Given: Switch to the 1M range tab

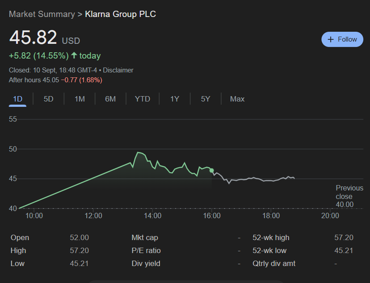Looking at the screenshot, I should coord(80,99).
